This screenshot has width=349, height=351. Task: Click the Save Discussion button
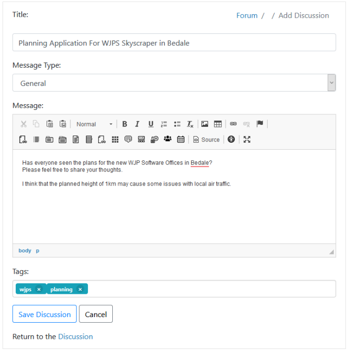point(45,314)
